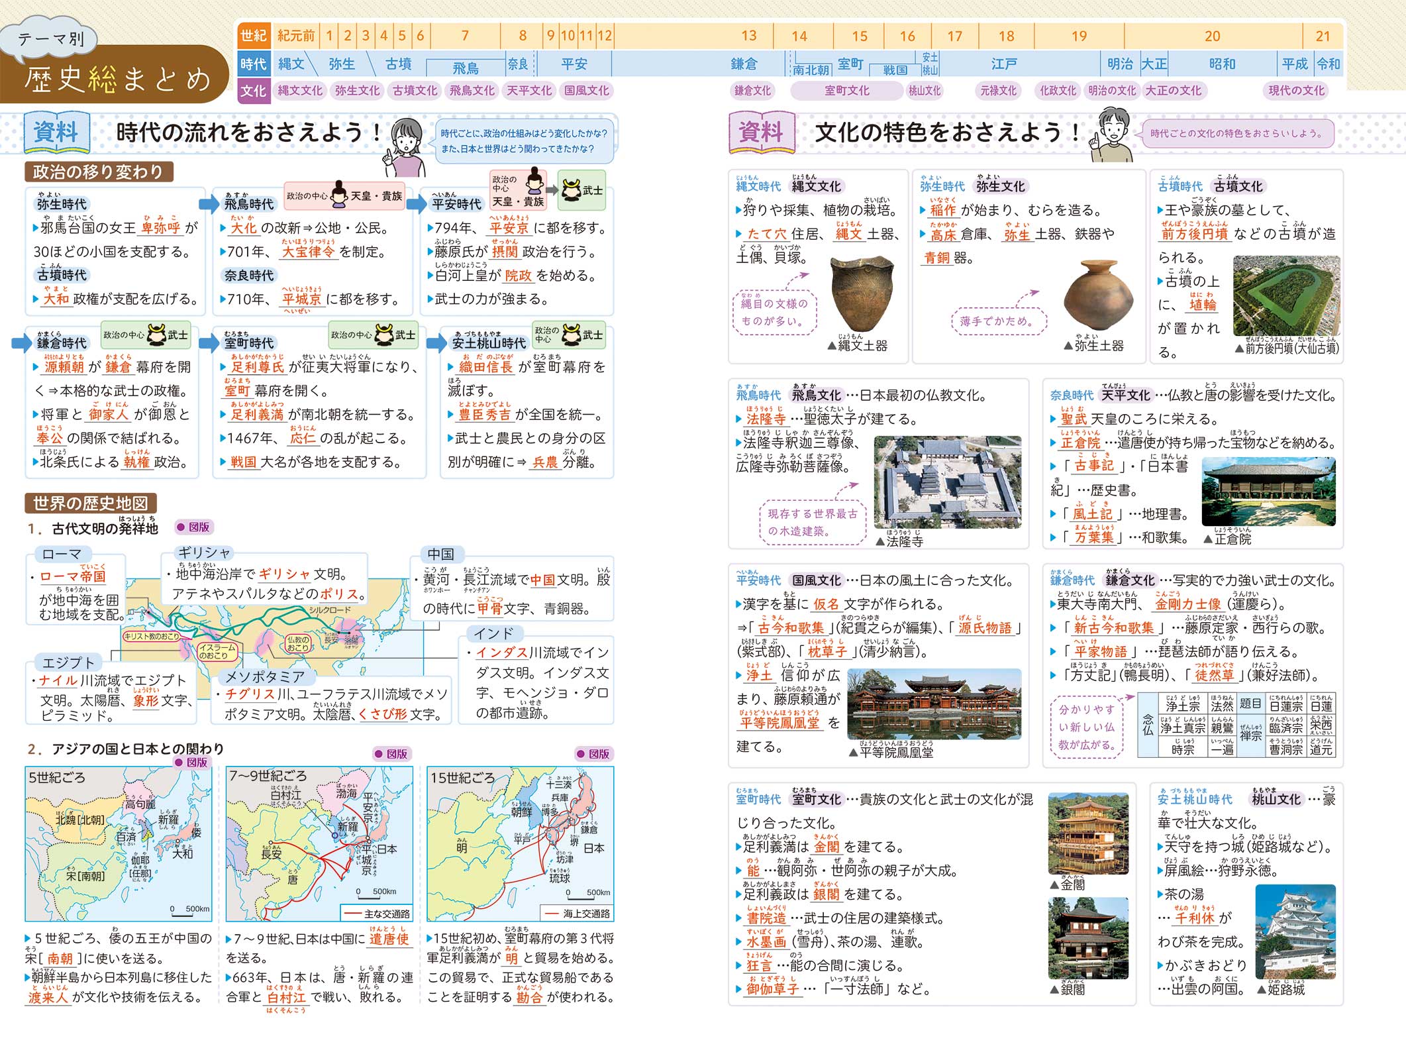Image resolution: width=1406 pixels, height=1060 pixels.
Task: Open the 法隆寺 temple photo
Action: point(948,482)
